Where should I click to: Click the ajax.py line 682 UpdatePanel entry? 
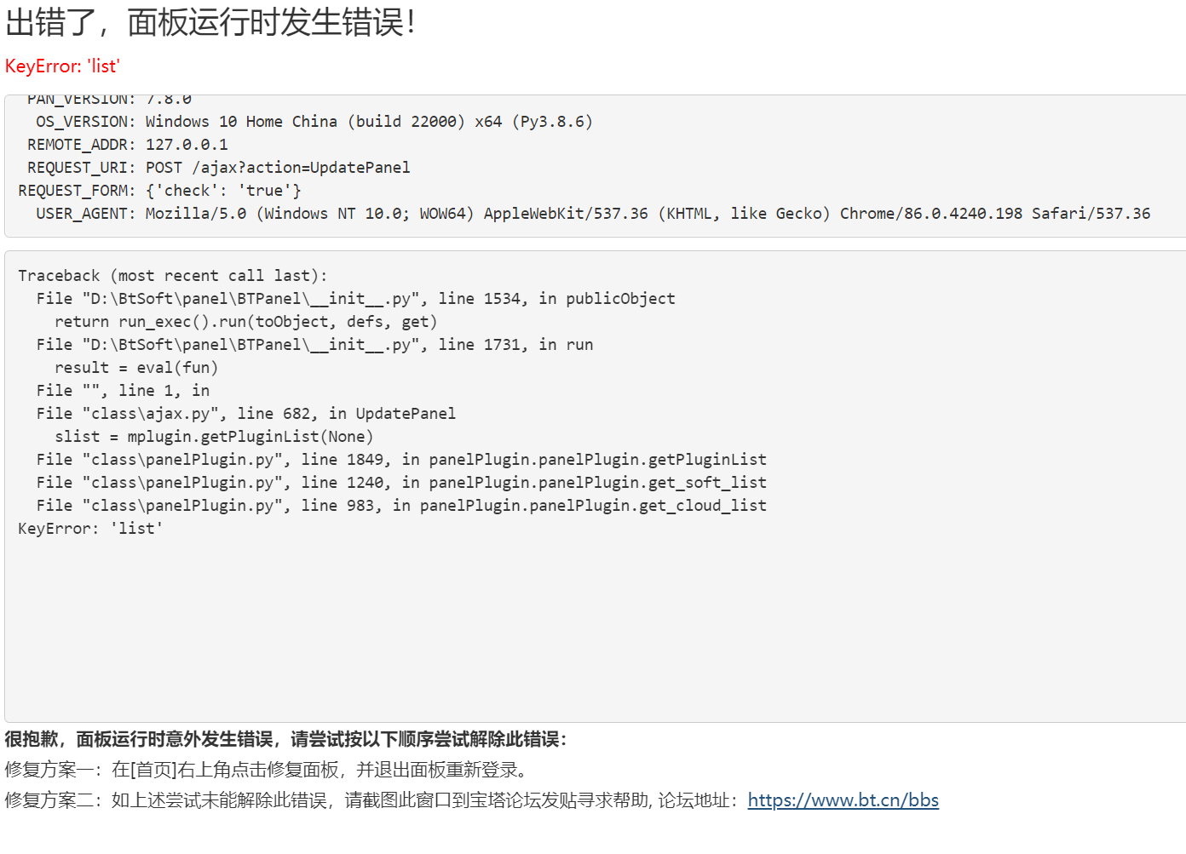pyautogui.click(x=246, y=414)
